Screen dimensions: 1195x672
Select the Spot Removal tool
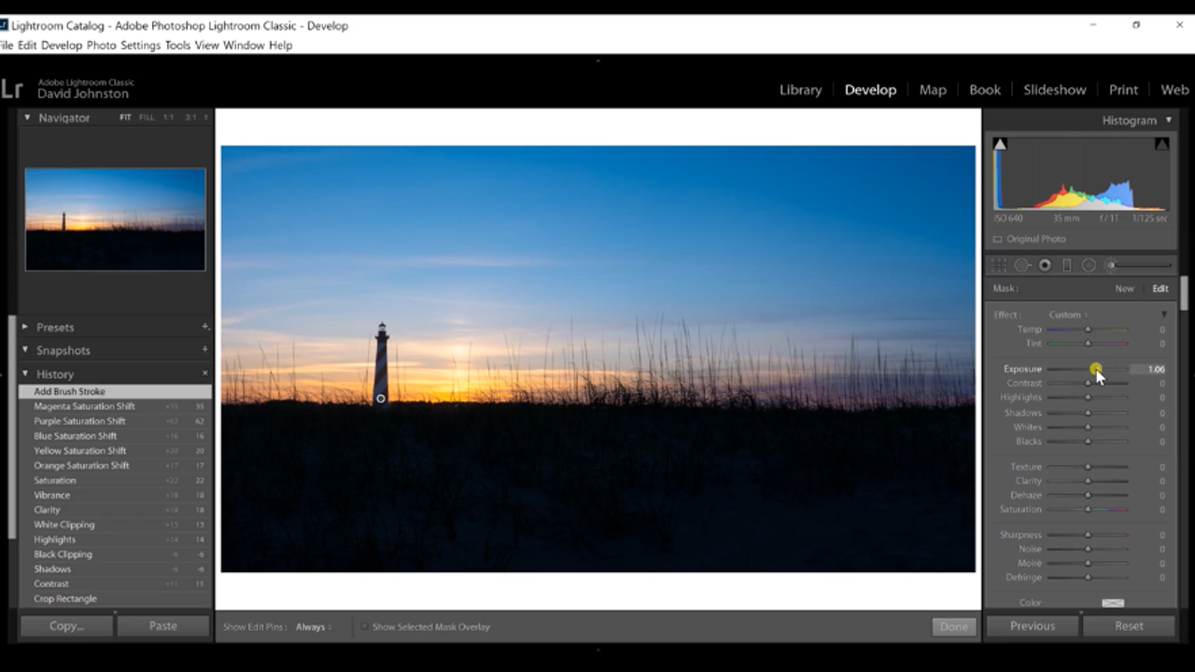pyautogui.click(x=1022, y=266)
